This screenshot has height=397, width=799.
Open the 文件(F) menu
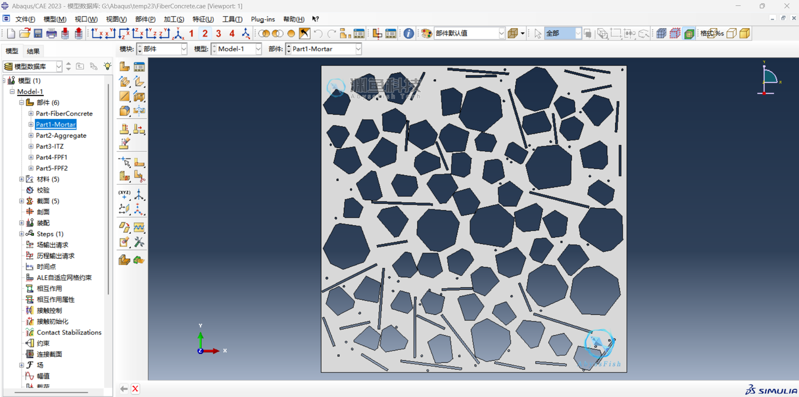pyautogui.click(x=25, y=19)
